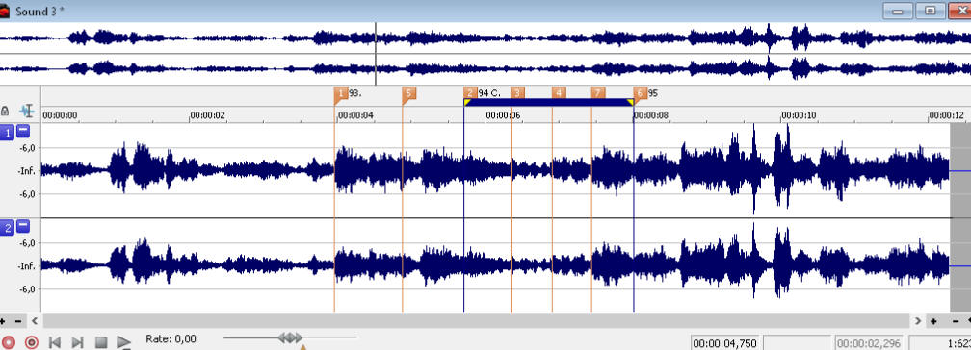Collapse channel 2 with its minus button
Image resolution: width=971 pixels, height=350 pixels.
pos(23,226)
